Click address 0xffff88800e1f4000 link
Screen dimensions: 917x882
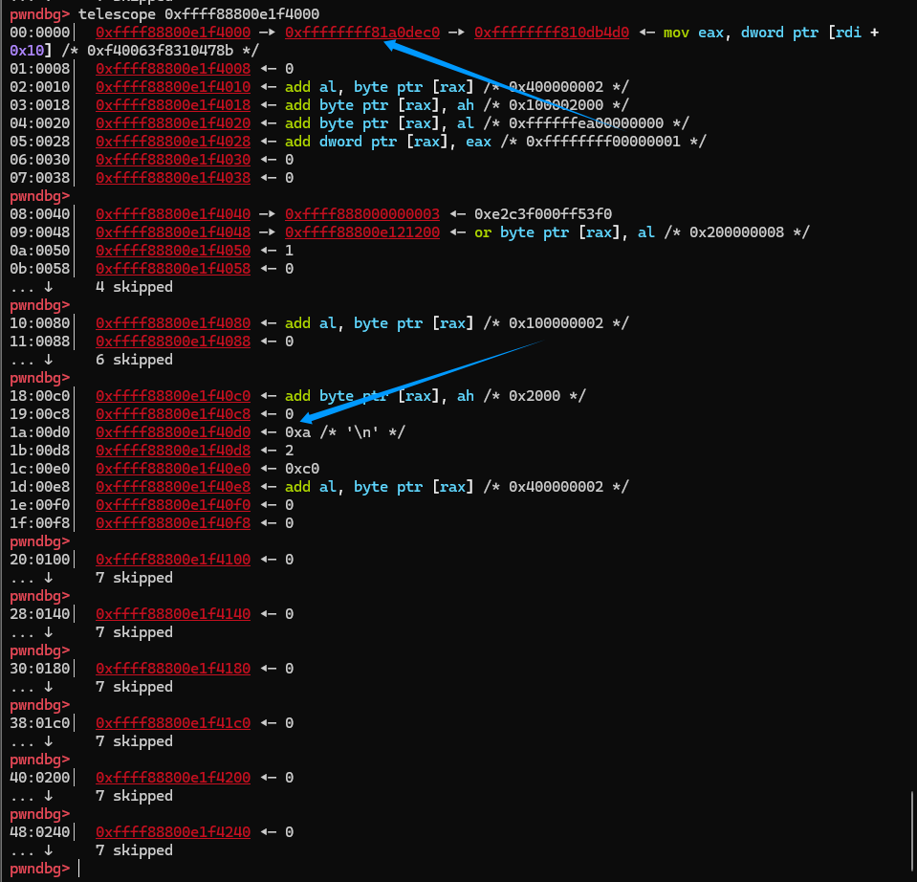click(x=173, y=33)
